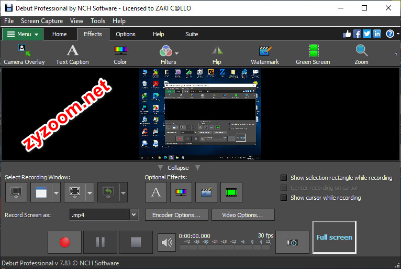This screenshot has width=401, height=269.
Task: Select the Zoom tool
Action: click(x=361, y=54)
